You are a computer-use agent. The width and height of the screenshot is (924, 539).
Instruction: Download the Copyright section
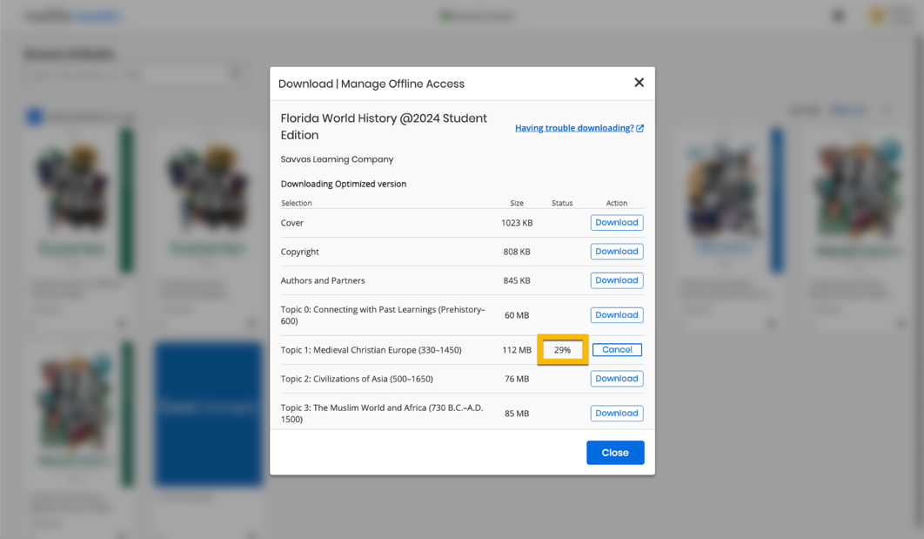click(x=616, y=252)
